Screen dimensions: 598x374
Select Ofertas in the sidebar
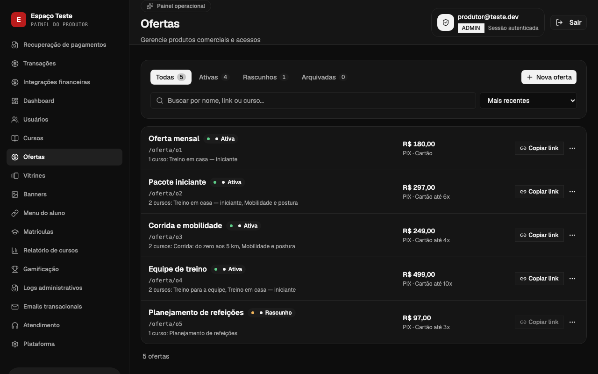click(64, 157)
